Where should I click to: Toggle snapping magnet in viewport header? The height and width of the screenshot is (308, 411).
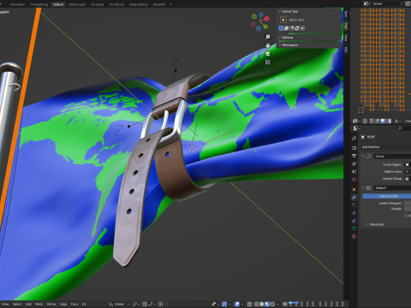coord(145,304)
